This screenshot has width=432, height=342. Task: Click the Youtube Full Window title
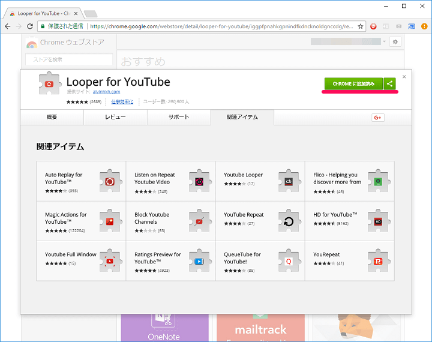pos(71,254)
